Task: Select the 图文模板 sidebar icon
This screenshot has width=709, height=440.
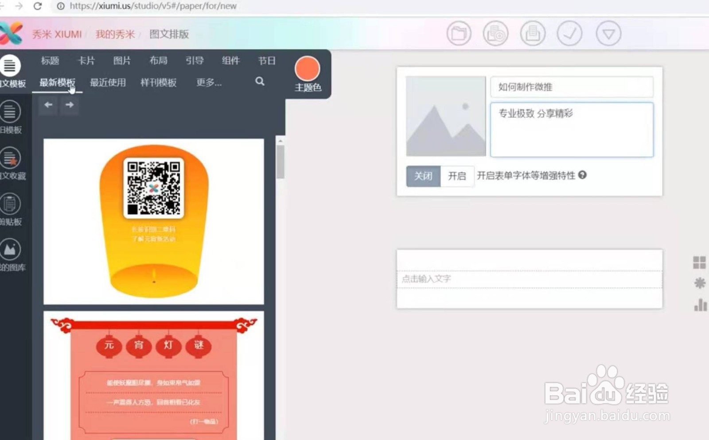Action: point(10,66)
